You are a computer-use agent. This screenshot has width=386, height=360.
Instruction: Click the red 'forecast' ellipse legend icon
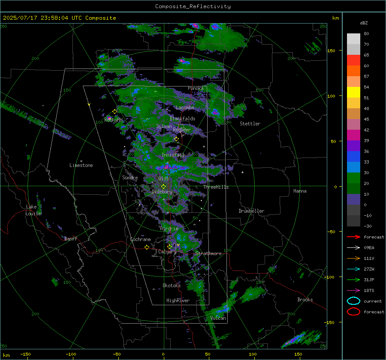click(x=353, y=312)
